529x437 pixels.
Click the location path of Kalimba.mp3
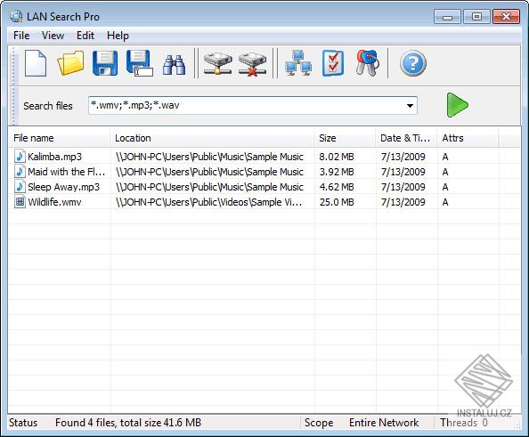[209, 157]
